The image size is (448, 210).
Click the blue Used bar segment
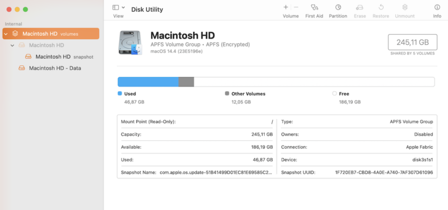tap(148, 82)
